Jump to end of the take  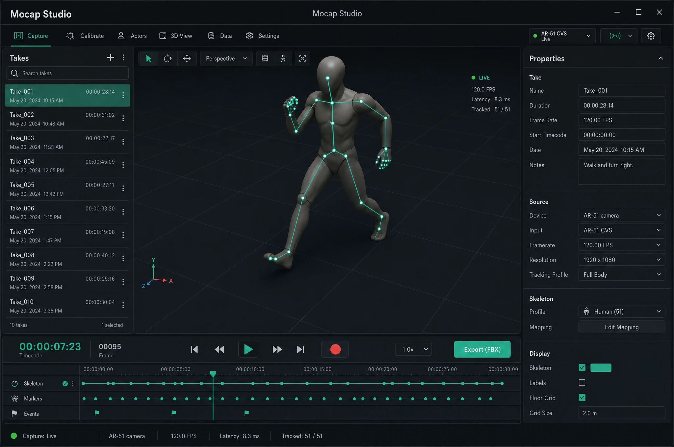tap(300, 349)
